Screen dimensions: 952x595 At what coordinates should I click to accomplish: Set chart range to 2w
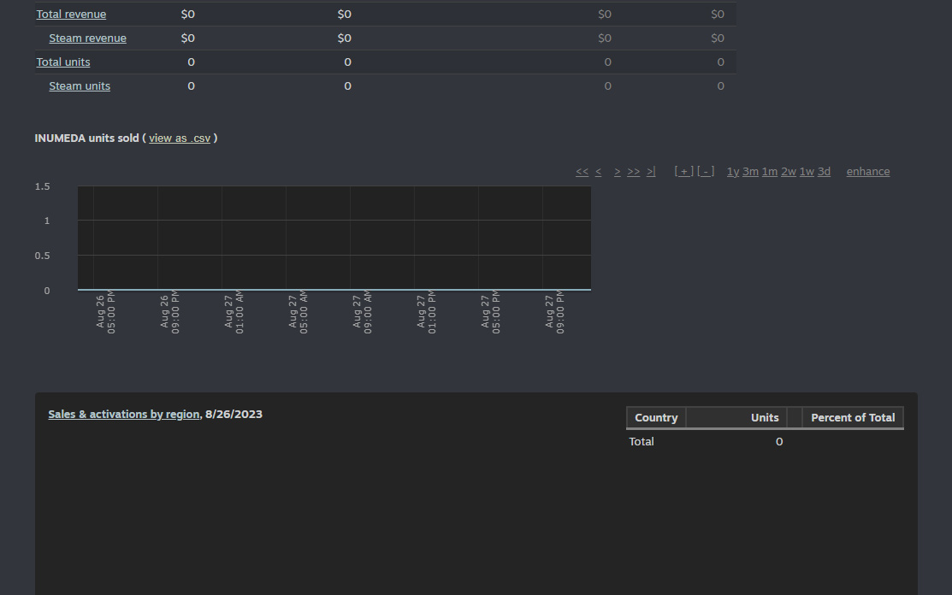788,172
